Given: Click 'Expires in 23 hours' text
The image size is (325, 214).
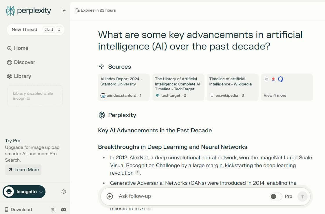Looking at the screenshot, I should (x=98, y=10).
